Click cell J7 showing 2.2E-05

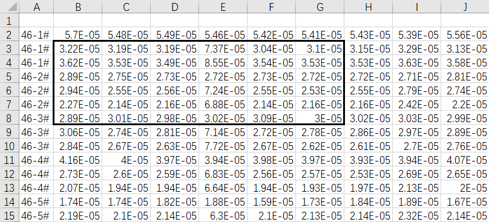(x=465, y=104)
